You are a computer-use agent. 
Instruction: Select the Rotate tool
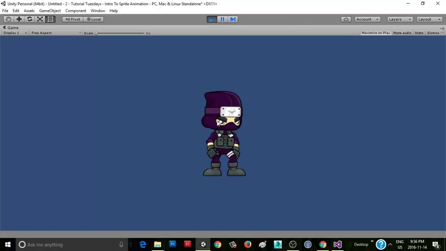pyautogui.click(x=29, y=19)
